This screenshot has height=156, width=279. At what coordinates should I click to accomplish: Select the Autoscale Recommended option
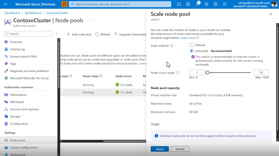(191, 51)
